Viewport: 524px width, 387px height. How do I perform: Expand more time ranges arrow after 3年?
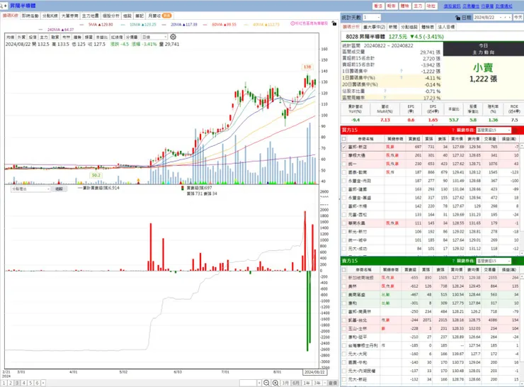tap(325, 383)
